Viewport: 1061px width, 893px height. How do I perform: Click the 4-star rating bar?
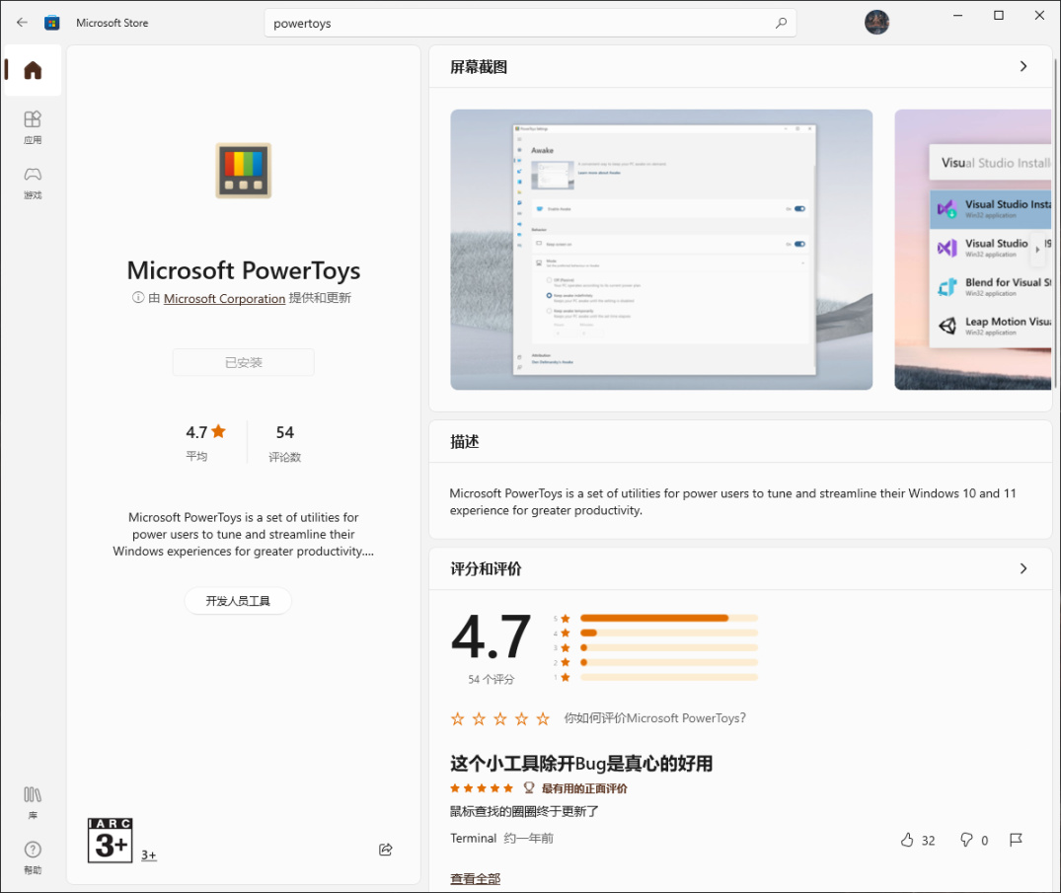click(x=668, y=633)
